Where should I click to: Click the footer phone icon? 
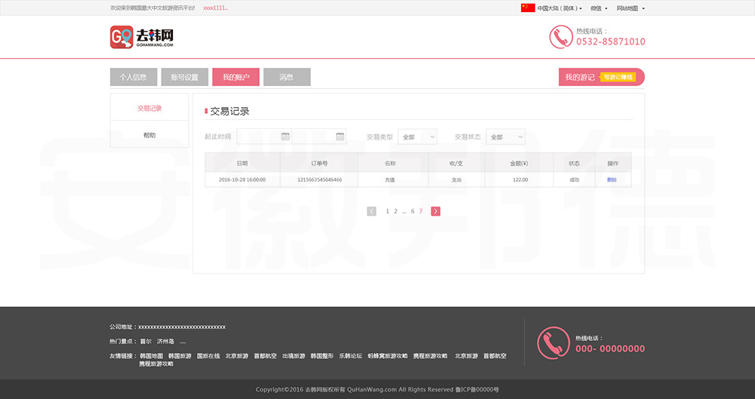[x=553, y=342]
